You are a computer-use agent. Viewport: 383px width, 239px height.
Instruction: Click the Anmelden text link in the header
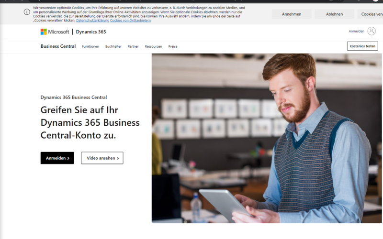click(x=356, y=31)
